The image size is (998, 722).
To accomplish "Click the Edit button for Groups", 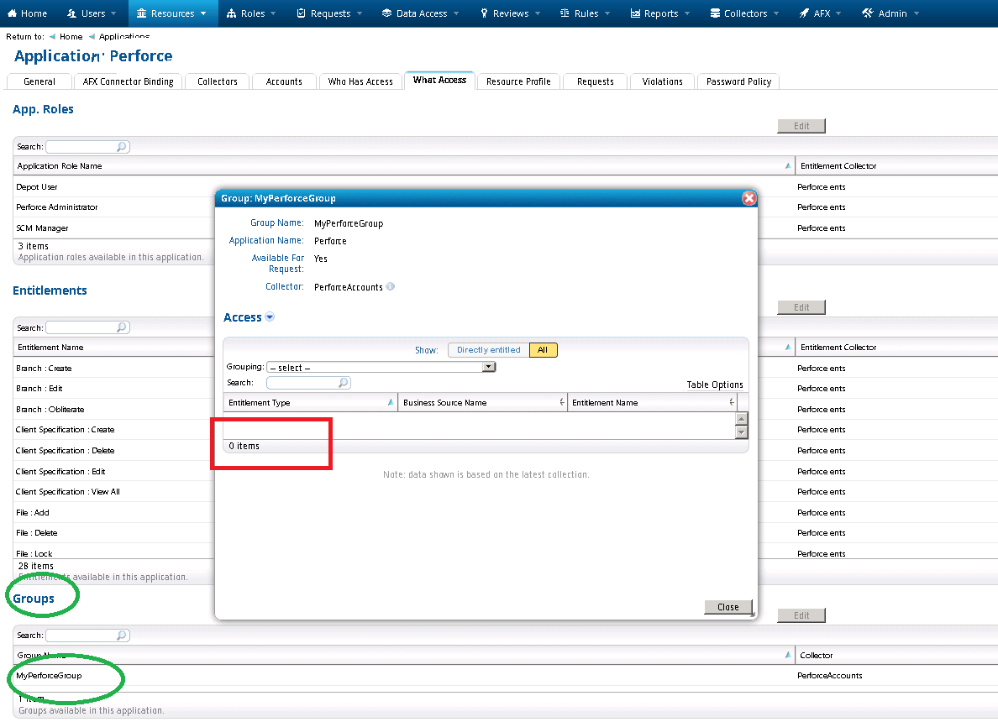I will (x=801, y=615).
